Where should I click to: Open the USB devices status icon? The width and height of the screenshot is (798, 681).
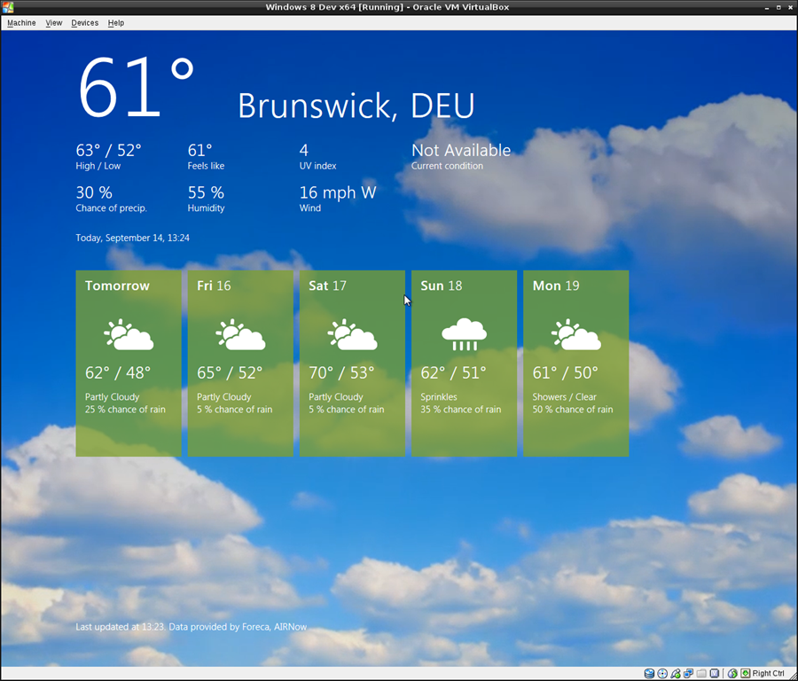[x=676, y=673]
